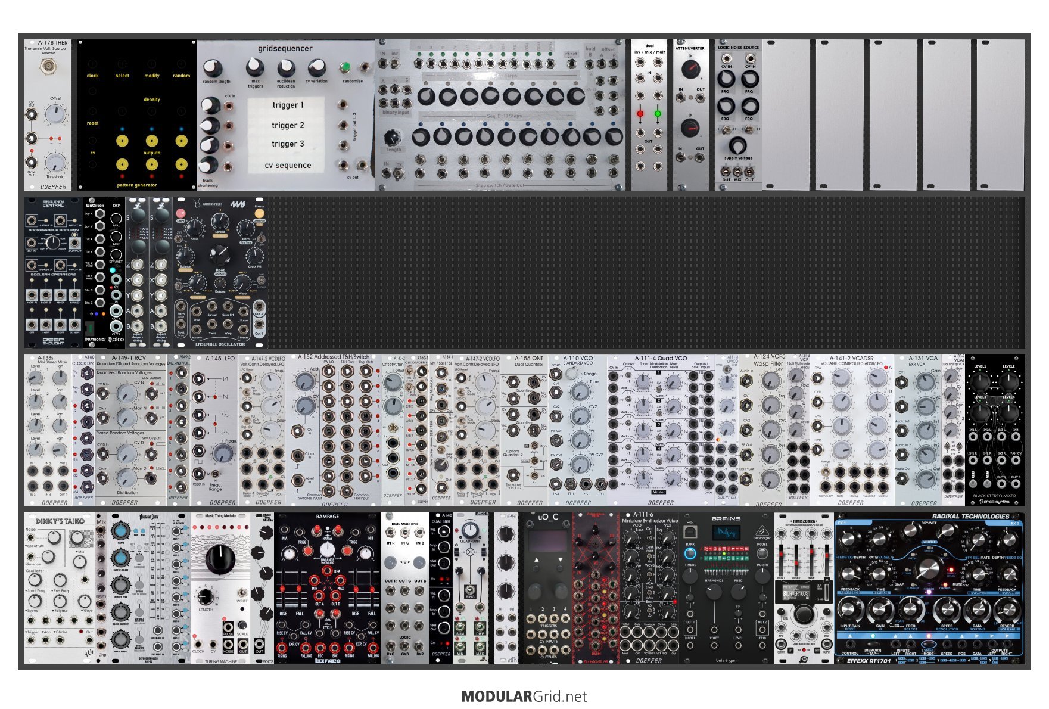Click the Befaco logo on the Rampage module

(327, 660)
